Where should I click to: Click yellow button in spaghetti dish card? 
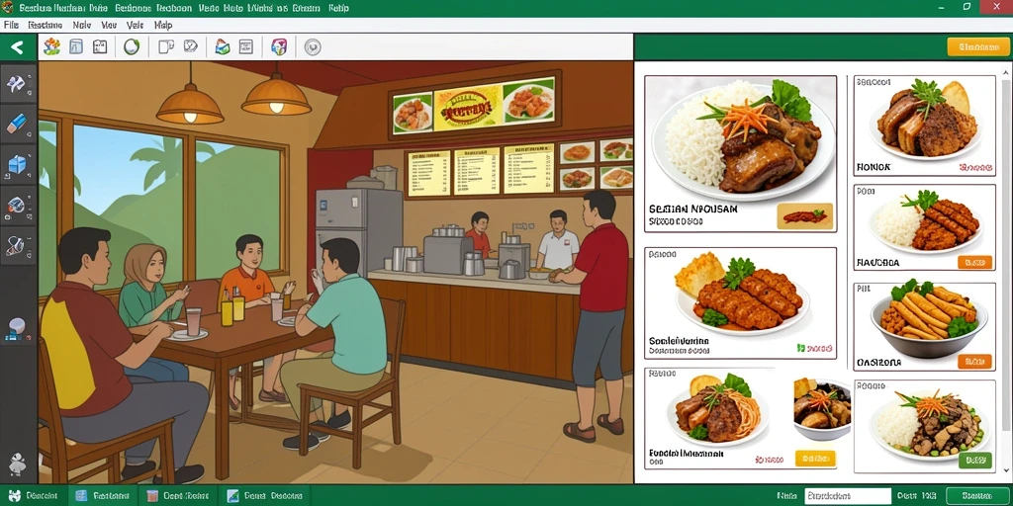click(815, 459)
